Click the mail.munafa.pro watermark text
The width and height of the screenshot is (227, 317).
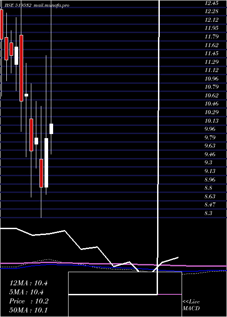[x=51, y=5]
